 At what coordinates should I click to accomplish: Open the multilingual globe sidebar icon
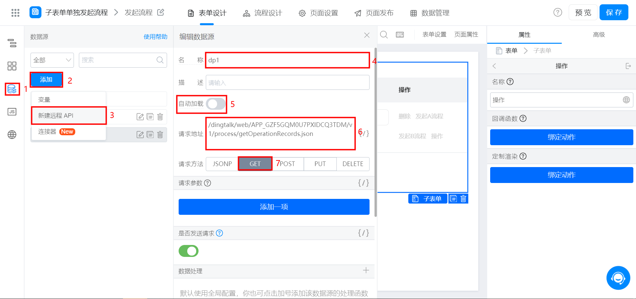tap(12, 135)
